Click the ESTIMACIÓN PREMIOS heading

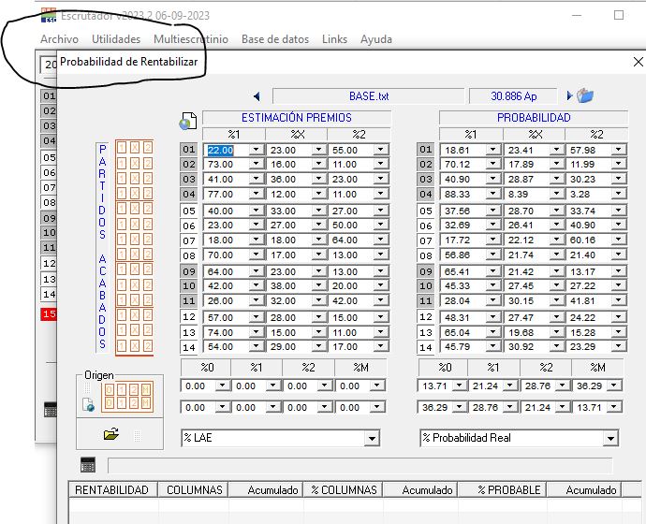(x=296, y=118)
